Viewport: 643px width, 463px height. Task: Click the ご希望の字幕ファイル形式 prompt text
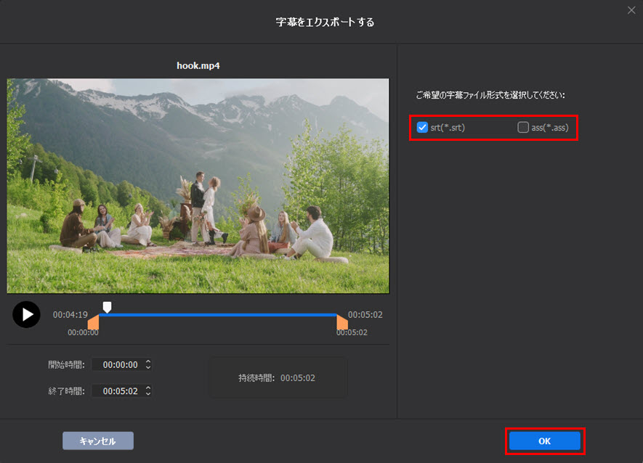pos(490,95)
